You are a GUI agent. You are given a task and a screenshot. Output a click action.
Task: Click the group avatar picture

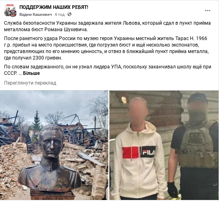coord(10,11)
